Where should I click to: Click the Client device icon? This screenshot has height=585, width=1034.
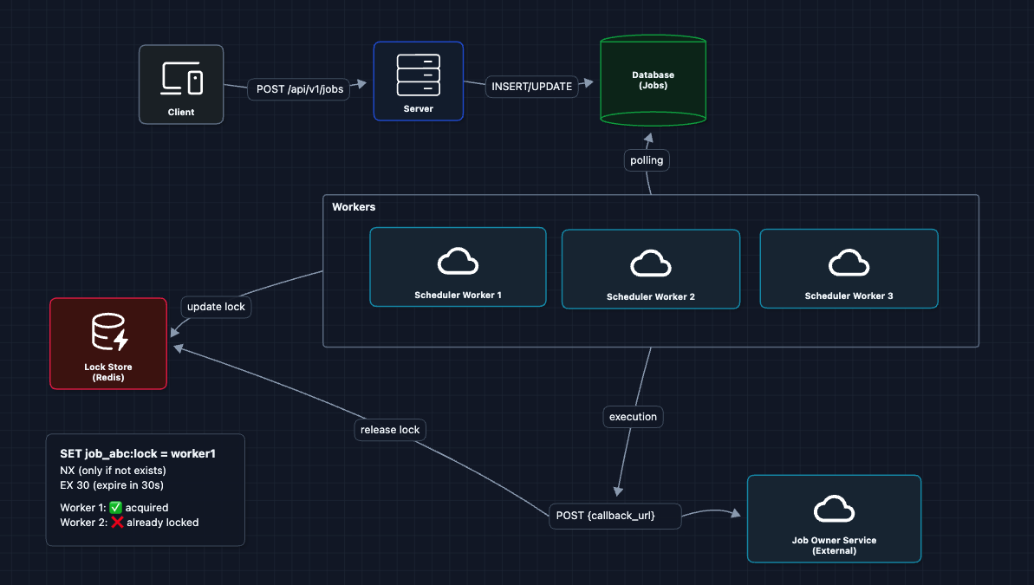(x=182, y=79)
